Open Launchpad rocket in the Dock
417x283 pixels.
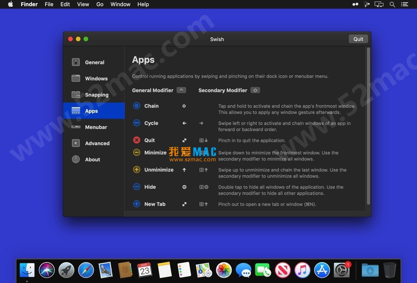tap(66, 270)
